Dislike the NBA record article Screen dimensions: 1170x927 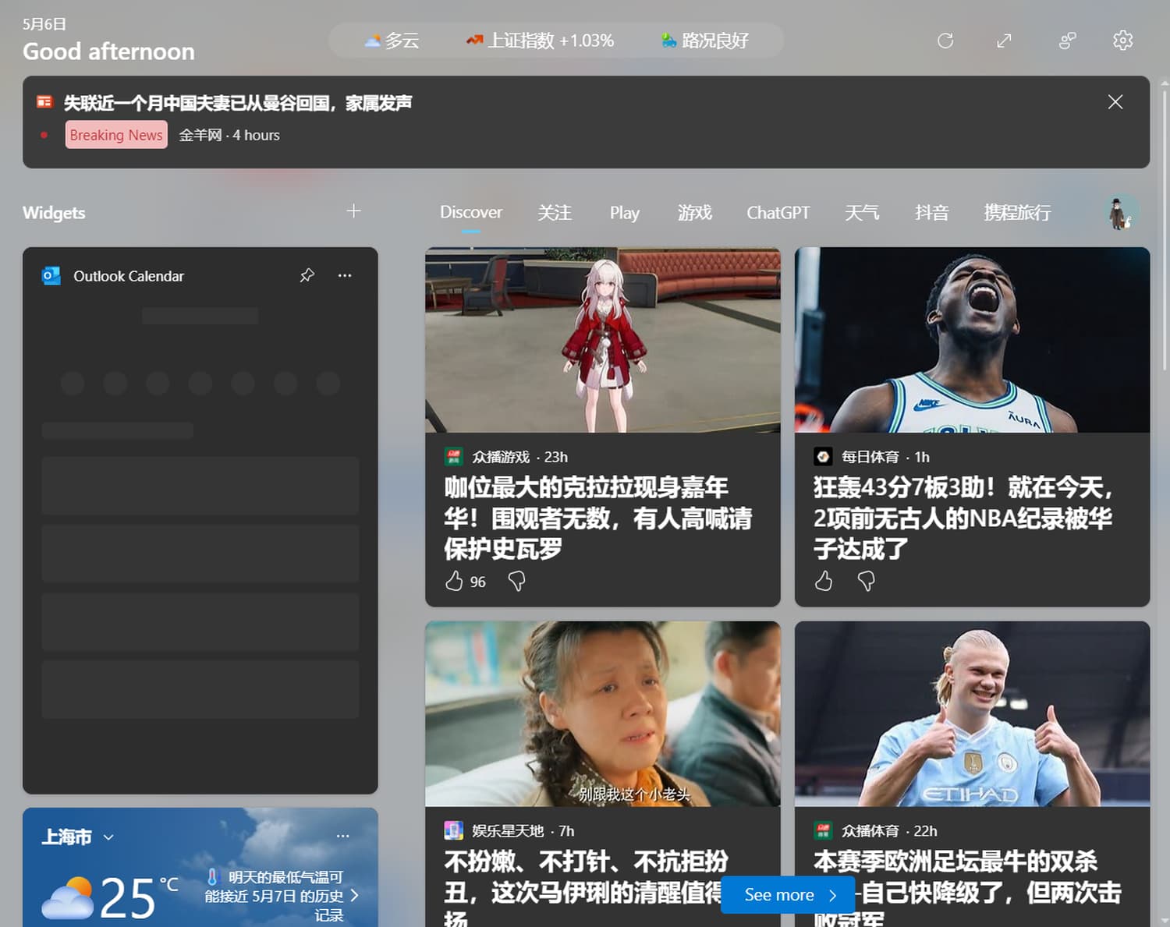pos(866,581)
